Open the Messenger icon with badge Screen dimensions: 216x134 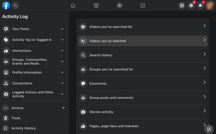click(x=191, y=6)
